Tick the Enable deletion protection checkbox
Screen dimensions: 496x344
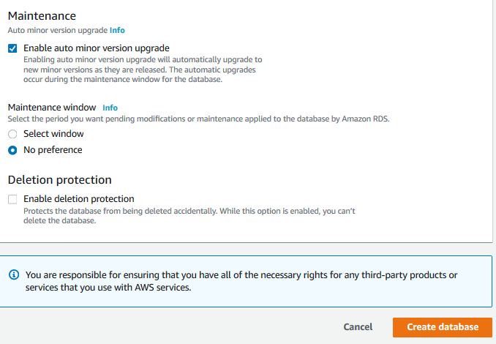pos(12,199)
